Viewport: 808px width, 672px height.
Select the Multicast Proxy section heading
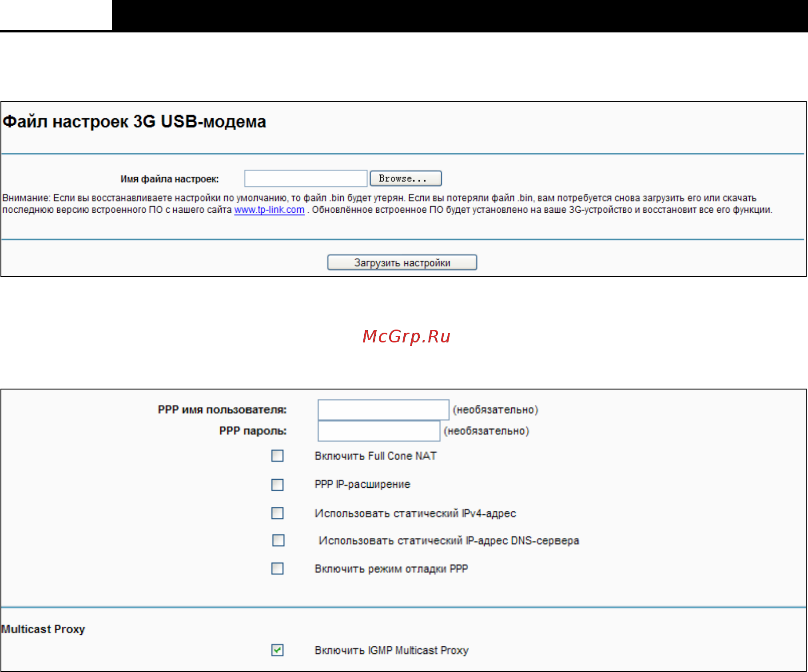[x=43, y=629]
